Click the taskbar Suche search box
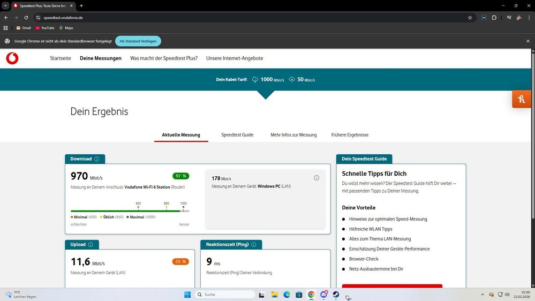 click(x=225, y=295)
